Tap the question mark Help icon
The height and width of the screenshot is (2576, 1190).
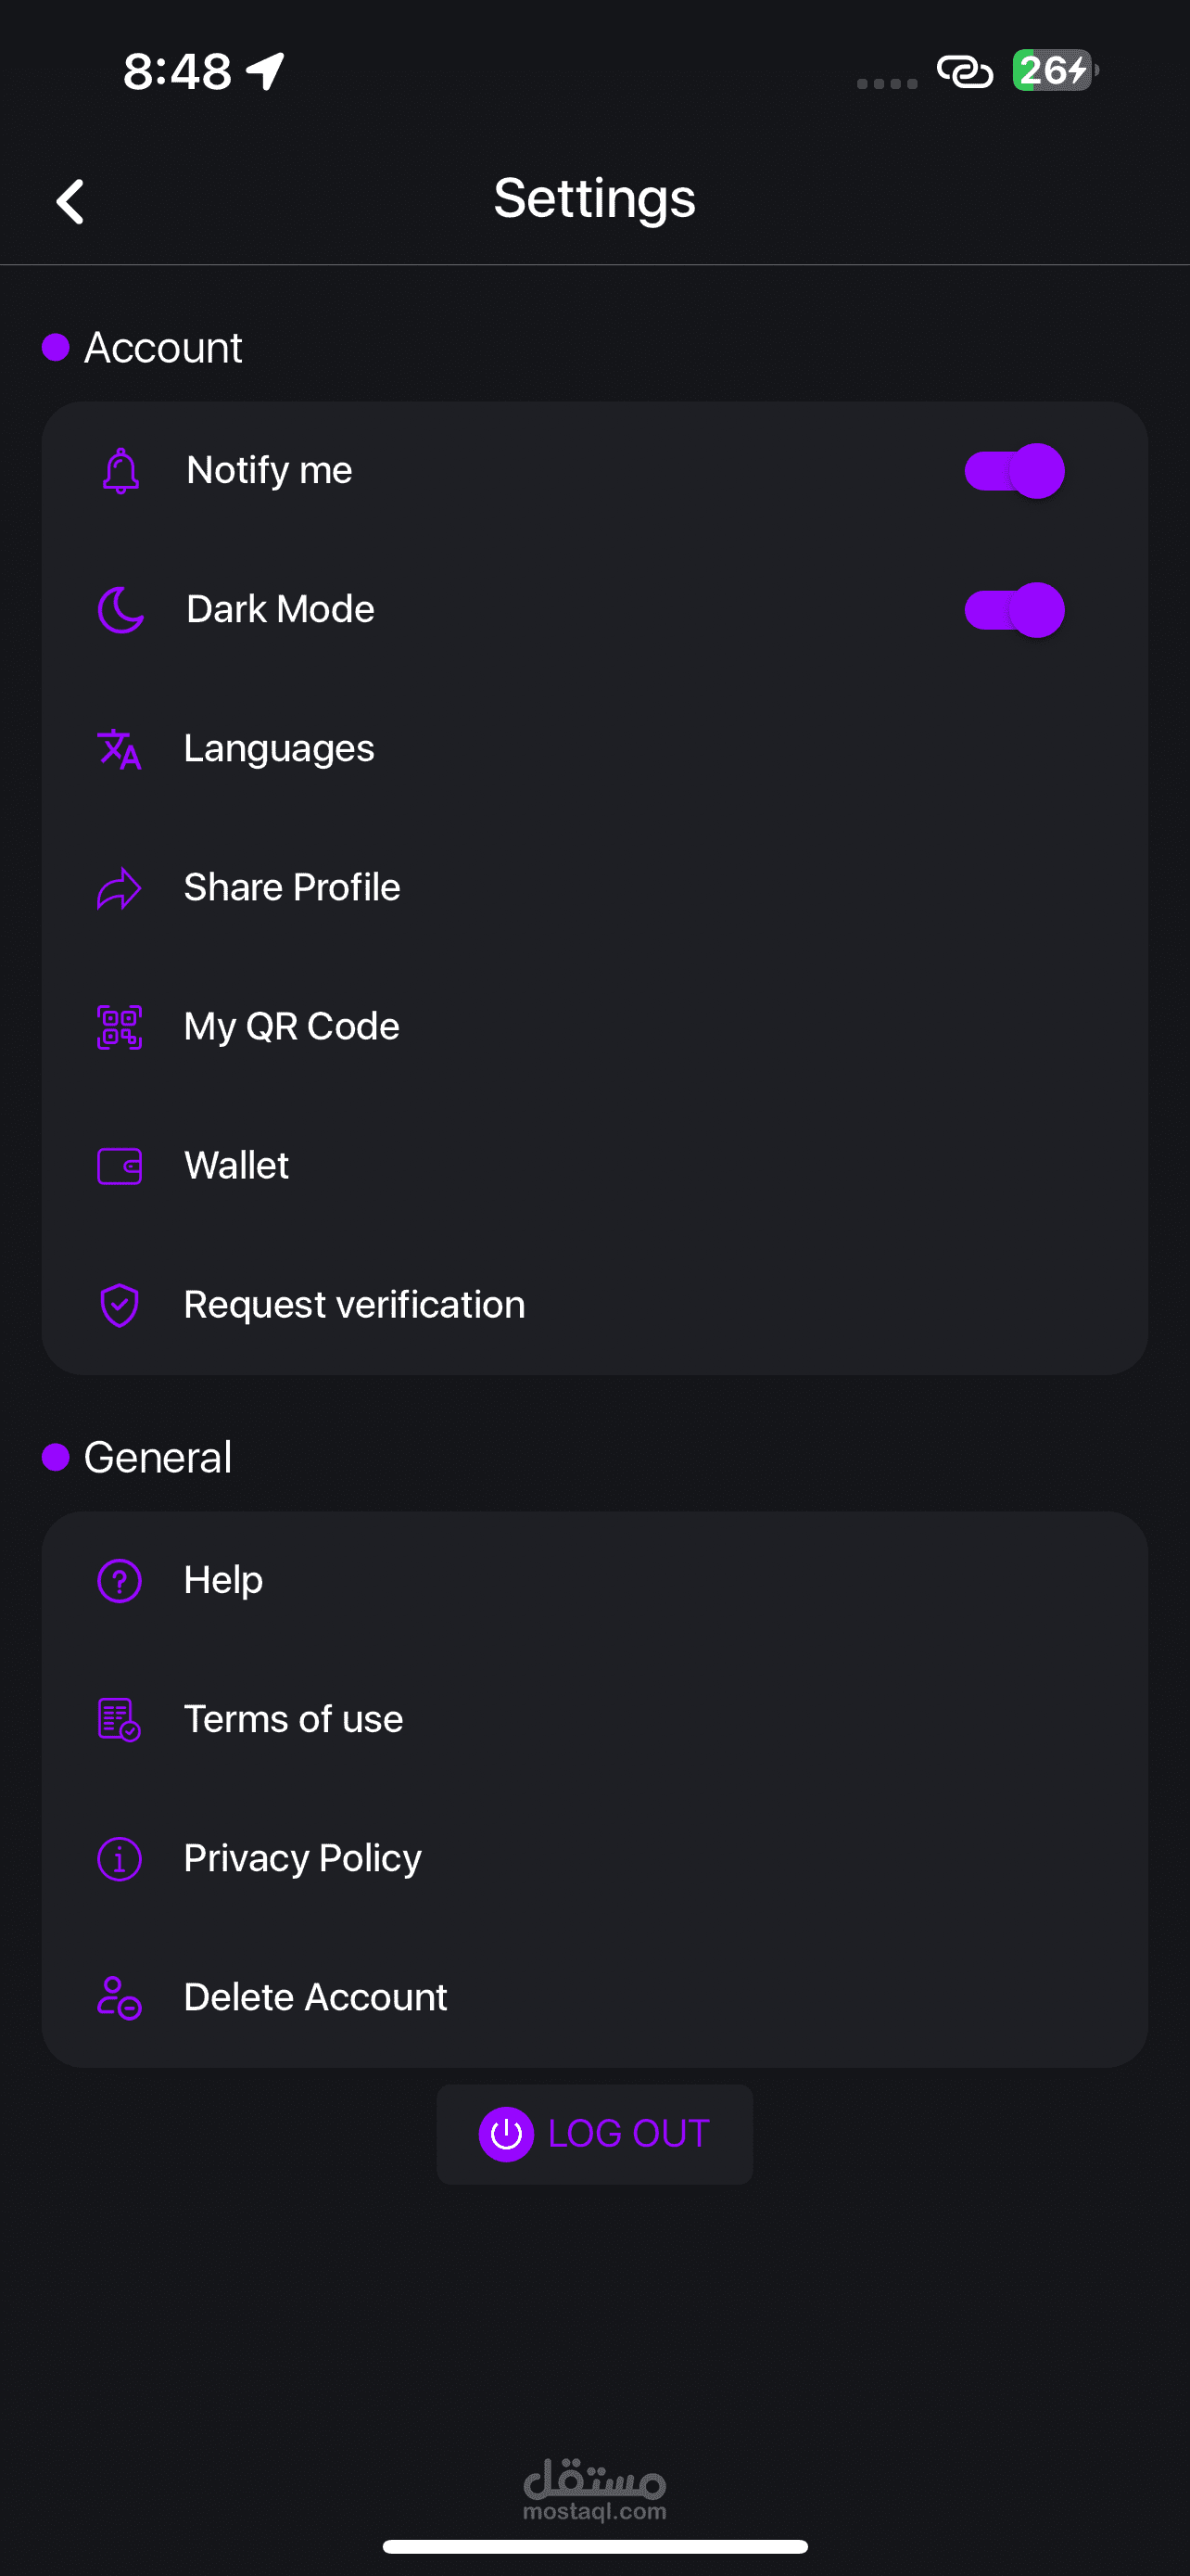pos(120,1581)
